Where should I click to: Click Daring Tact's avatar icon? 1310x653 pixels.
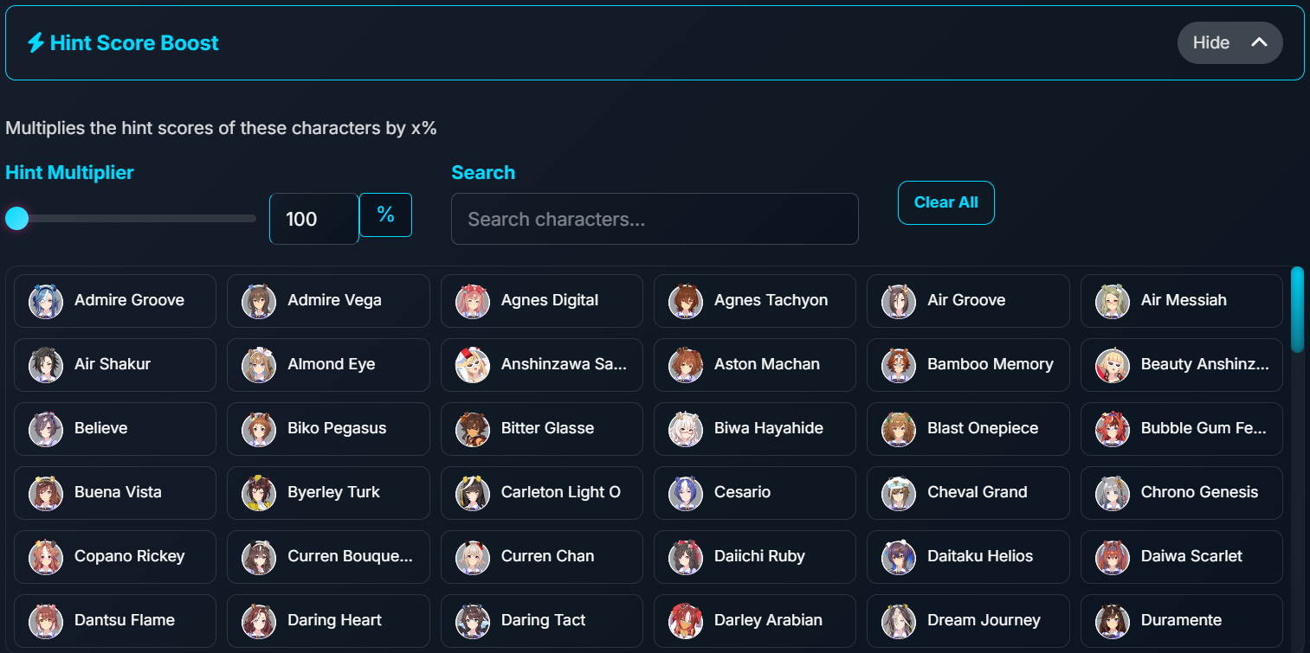pyautogui.click(x=473, y=621)
